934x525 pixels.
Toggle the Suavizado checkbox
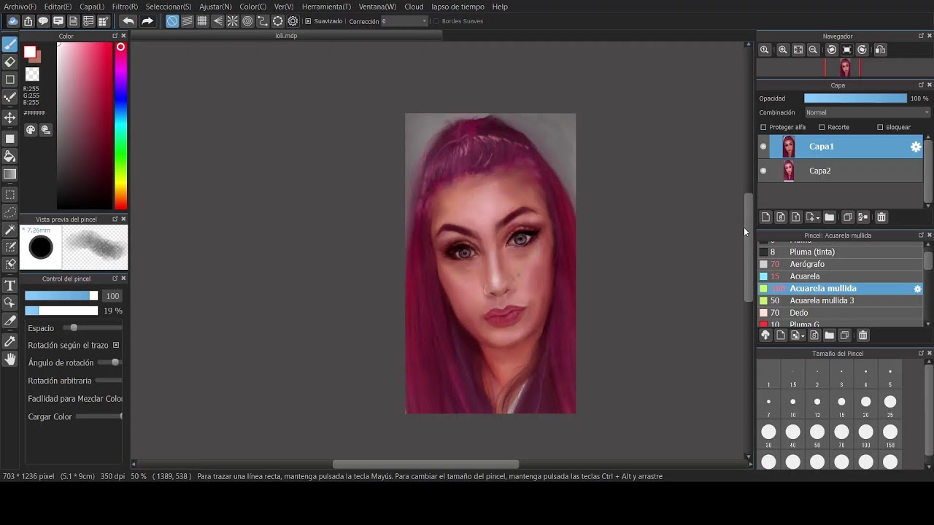(308, 21)
